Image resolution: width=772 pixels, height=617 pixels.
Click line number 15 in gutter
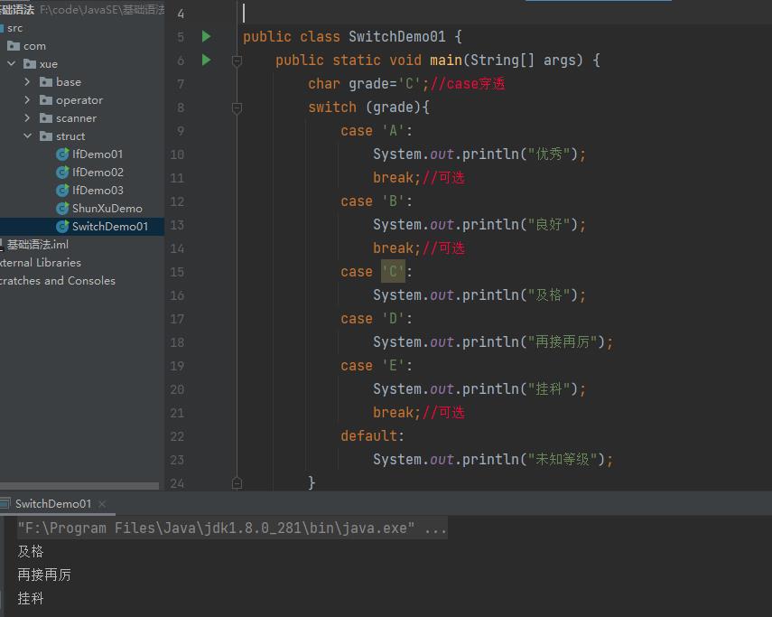click(177, 272)
